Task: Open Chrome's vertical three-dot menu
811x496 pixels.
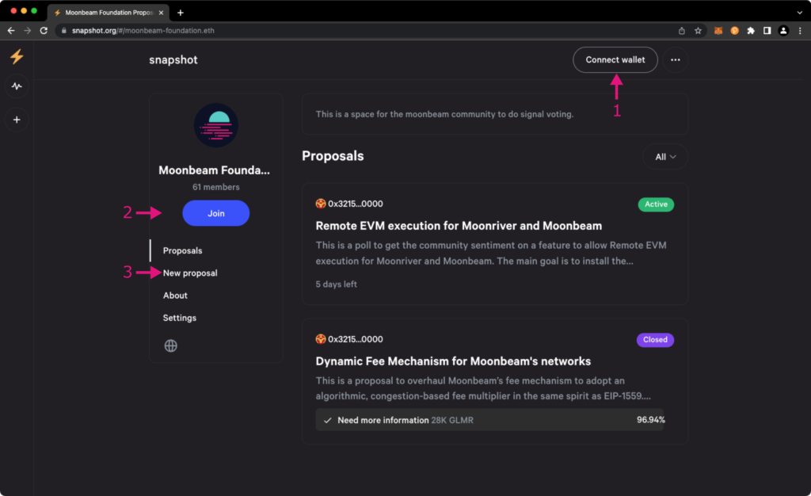Action: point(800,31)
